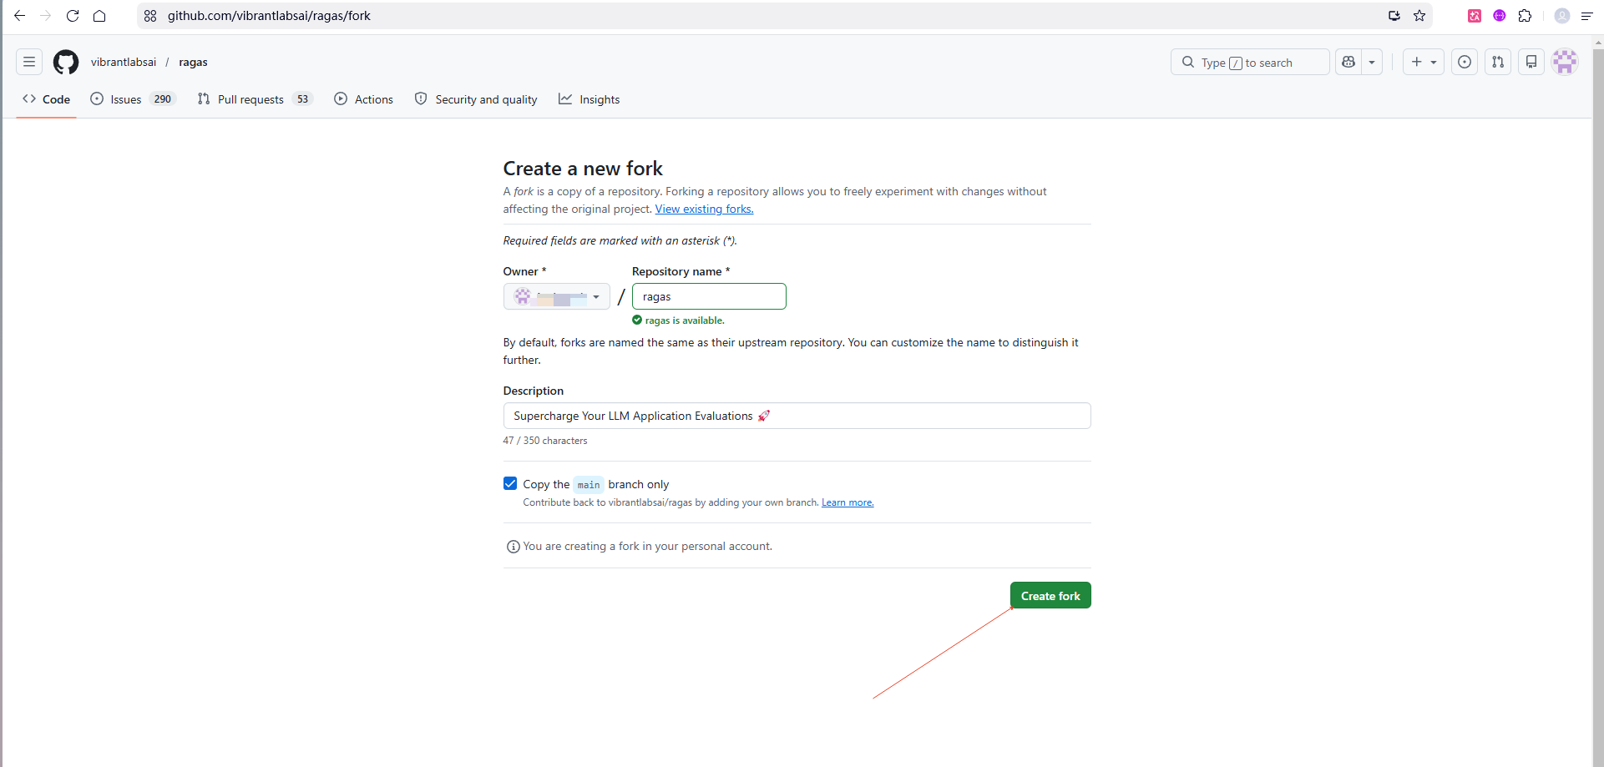Click the vertical page scrollbar
Viewport: 1604px width, 767px height.
click(1598, 401)
